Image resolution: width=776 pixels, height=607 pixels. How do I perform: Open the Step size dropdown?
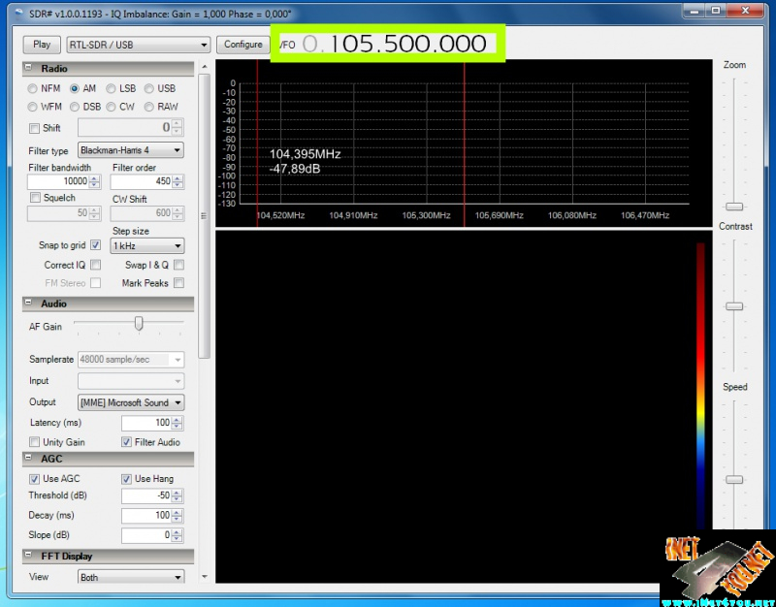click(x=146, y=246)
